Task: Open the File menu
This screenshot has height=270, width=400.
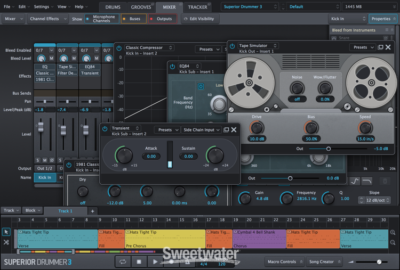Action: (9, 7)
